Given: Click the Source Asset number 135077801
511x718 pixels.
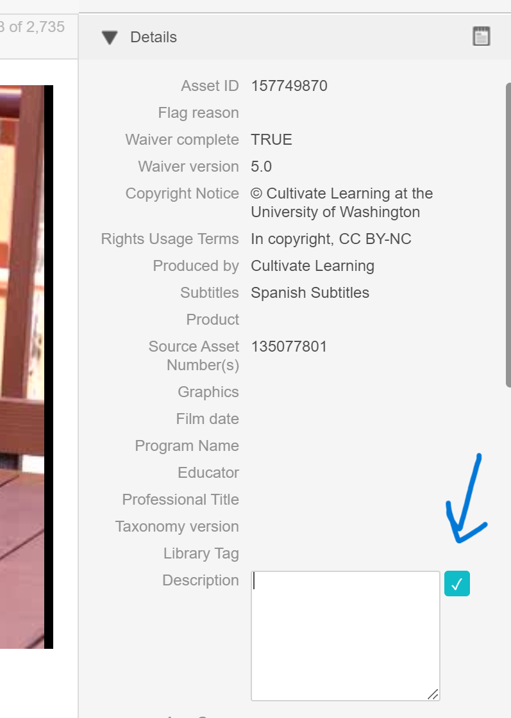Looking at the screenshot, I should 289,347.
